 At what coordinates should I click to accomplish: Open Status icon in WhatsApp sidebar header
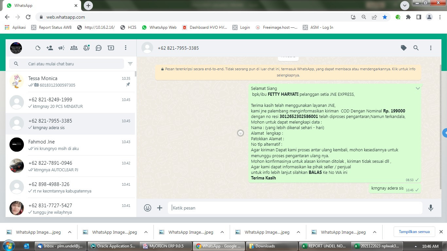click(x=38, y=48)
